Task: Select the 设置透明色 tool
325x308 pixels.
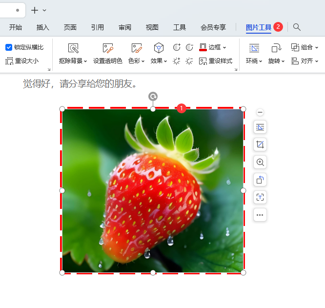Action: (108, 54)
